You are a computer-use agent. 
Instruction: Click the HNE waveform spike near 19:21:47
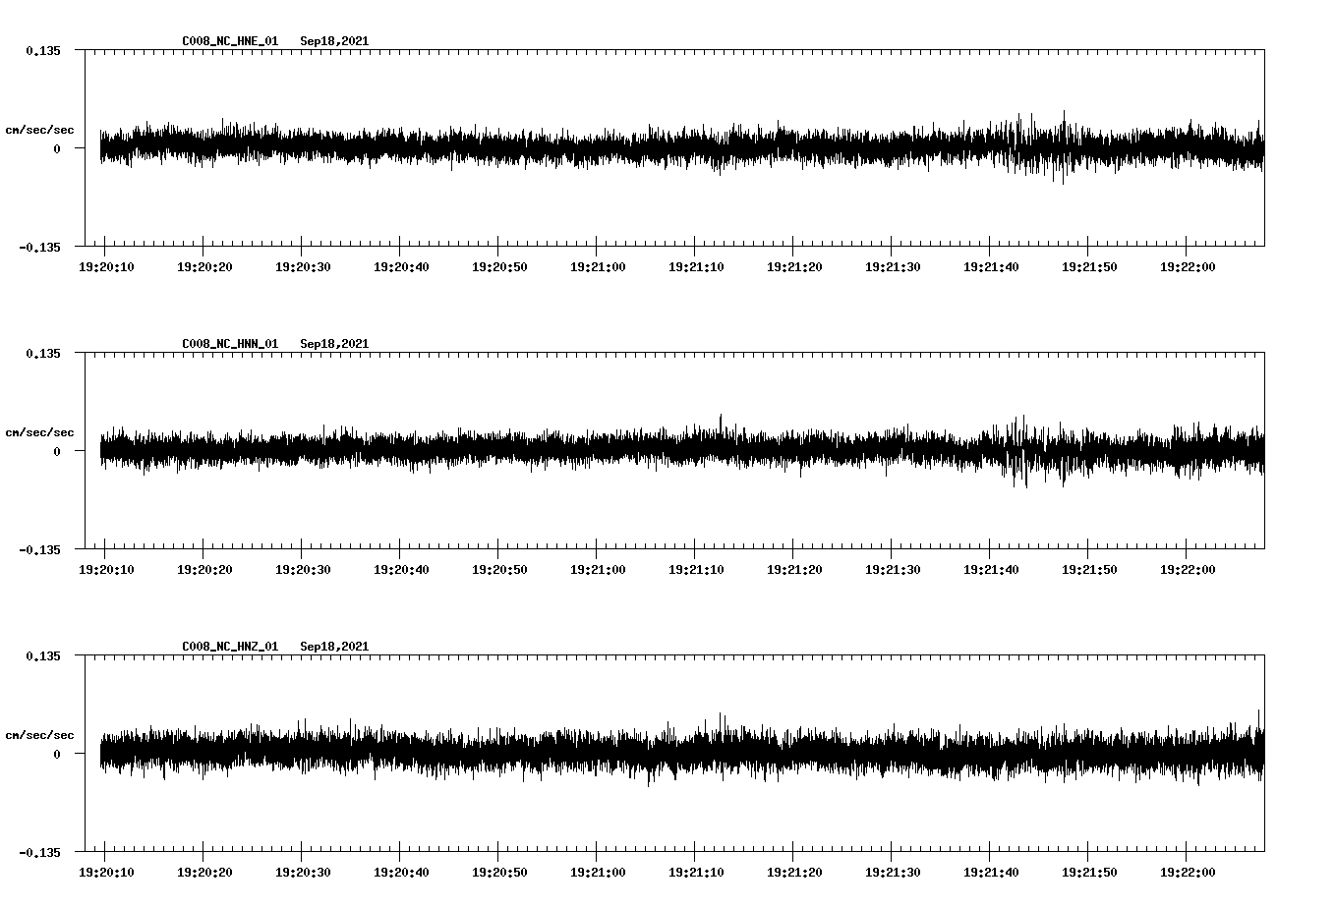pyautogui.click(x=1063, y=146)
